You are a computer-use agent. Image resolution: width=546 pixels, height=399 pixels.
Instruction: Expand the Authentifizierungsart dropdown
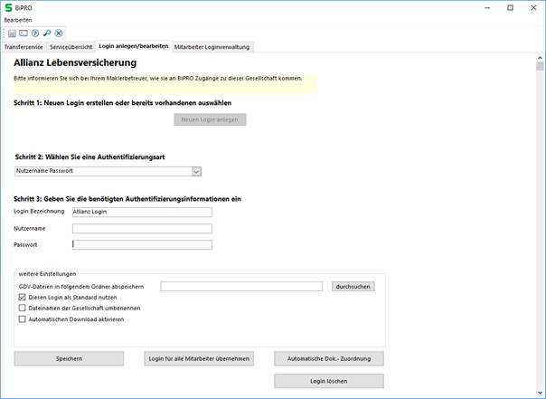(196, 171)
